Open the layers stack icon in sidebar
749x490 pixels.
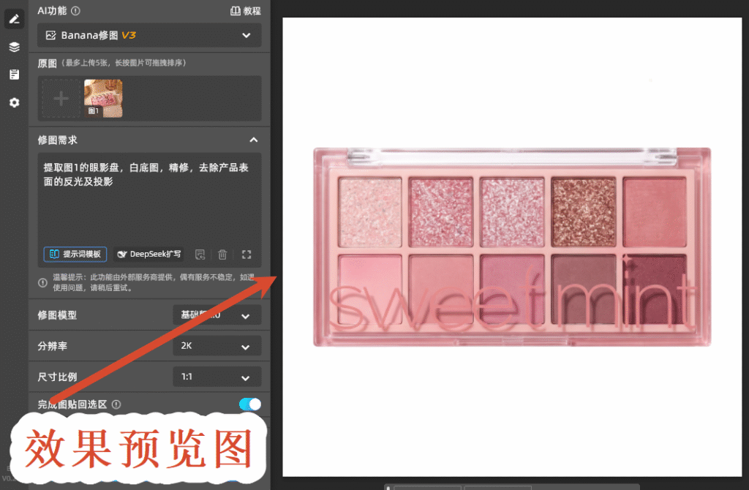click(x=15, y=47)
